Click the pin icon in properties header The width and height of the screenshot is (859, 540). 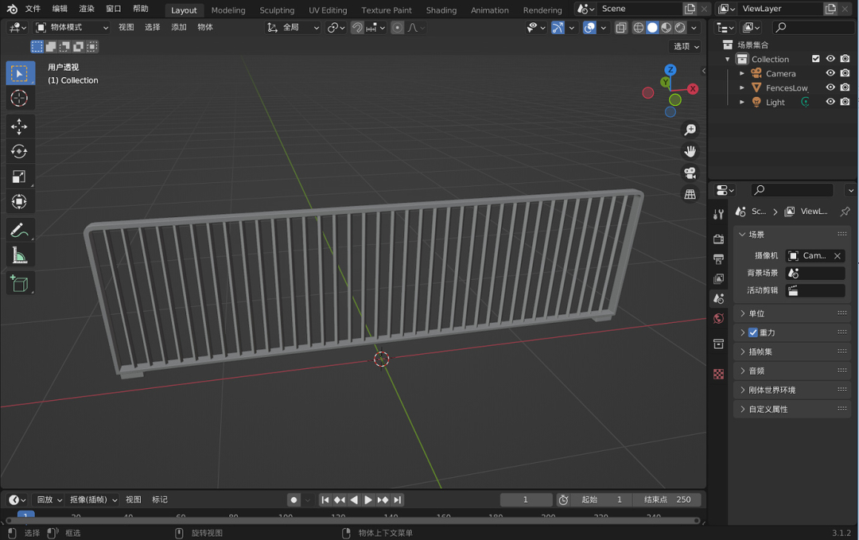(845, 212)
